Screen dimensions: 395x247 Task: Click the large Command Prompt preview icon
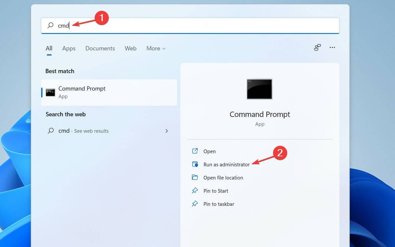tap(259, 89)
